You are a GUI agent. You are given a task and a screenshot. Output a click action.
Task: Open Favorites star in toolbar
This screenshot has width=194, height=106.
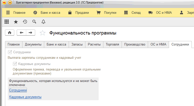(x=16, y=22)
